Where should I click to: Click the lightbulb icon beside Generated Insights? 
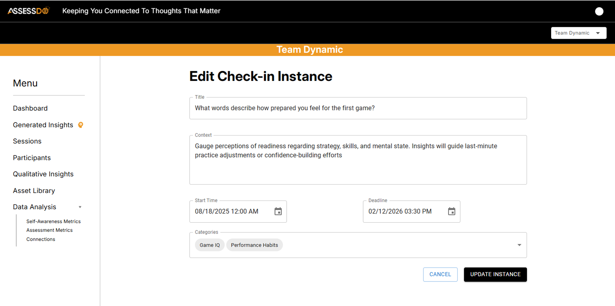tap(81, 125)
